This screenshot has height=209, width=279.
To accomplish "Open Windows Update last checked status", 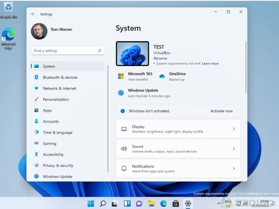I will [149, 96].
